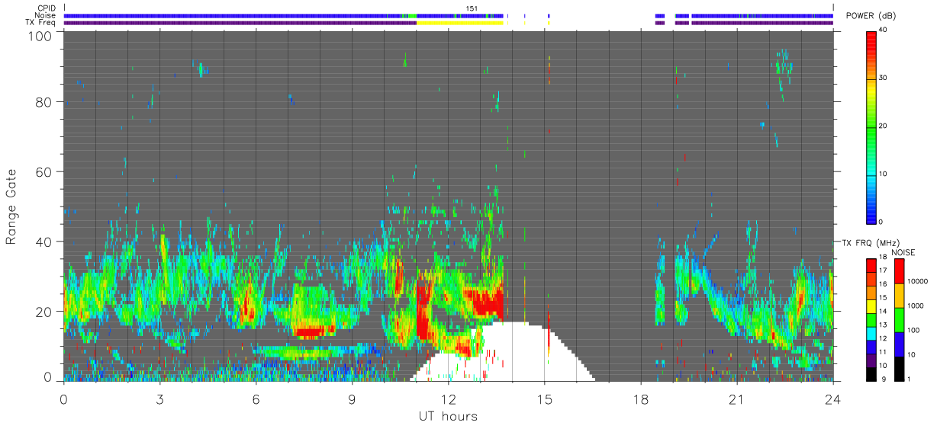
Task: Pick the light orange 15–16 MHz TX FRQ swatch
Action: (x=871, y=292)
